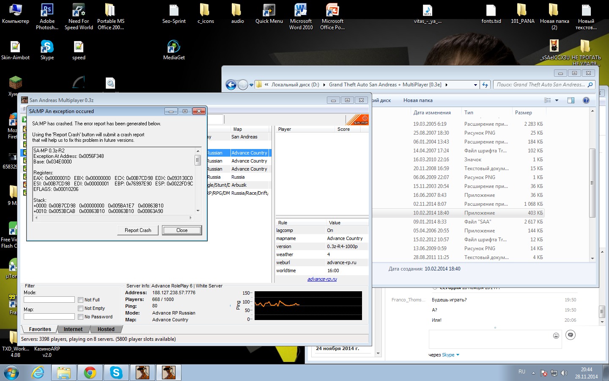609x381 pixels.
Task: Click the Mode filter input field
Action: [49, 299]
